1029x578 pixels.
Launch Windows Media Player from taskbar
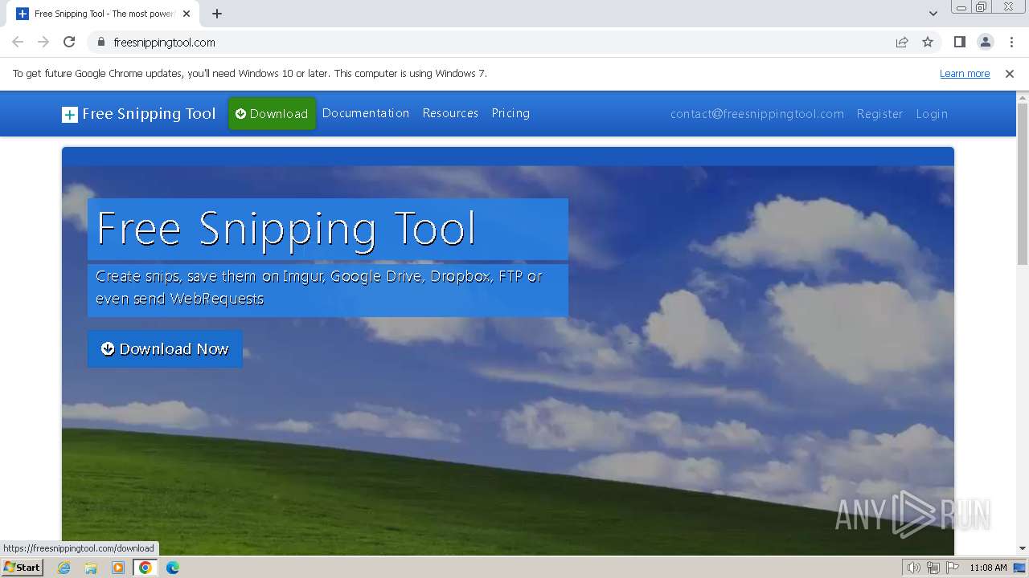pos(118,568)
